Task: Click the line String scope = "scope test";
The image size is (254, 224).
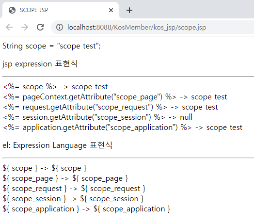Action: coord(51,46)
